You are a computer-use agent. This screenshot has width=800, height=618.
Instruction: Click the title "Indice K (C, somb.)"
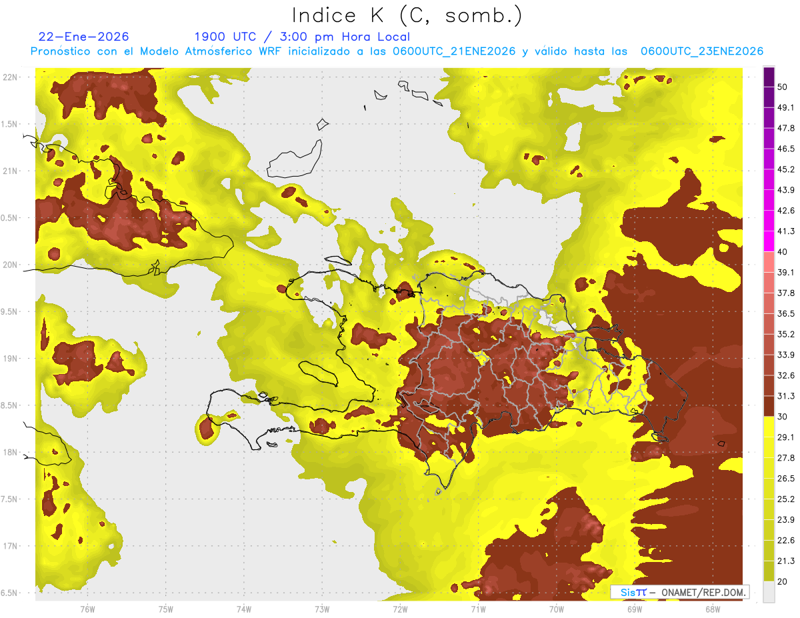coord(407,16)
